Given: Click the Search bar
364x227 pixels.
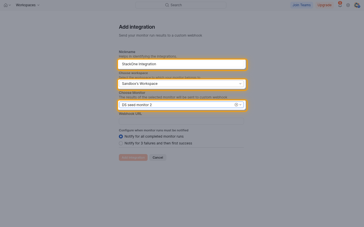Looking at the screenshot, I should [181, 5].
